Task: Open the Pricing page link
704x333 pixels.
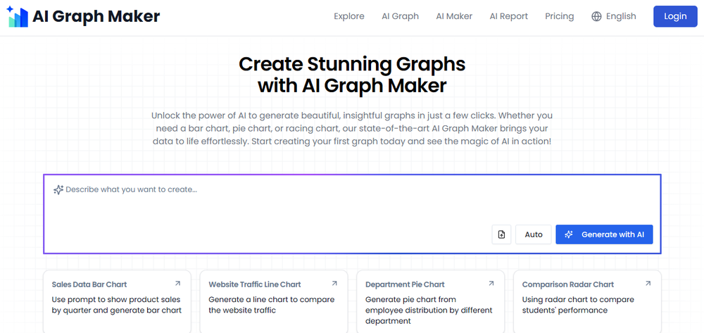Action: [x=559, y=16]
